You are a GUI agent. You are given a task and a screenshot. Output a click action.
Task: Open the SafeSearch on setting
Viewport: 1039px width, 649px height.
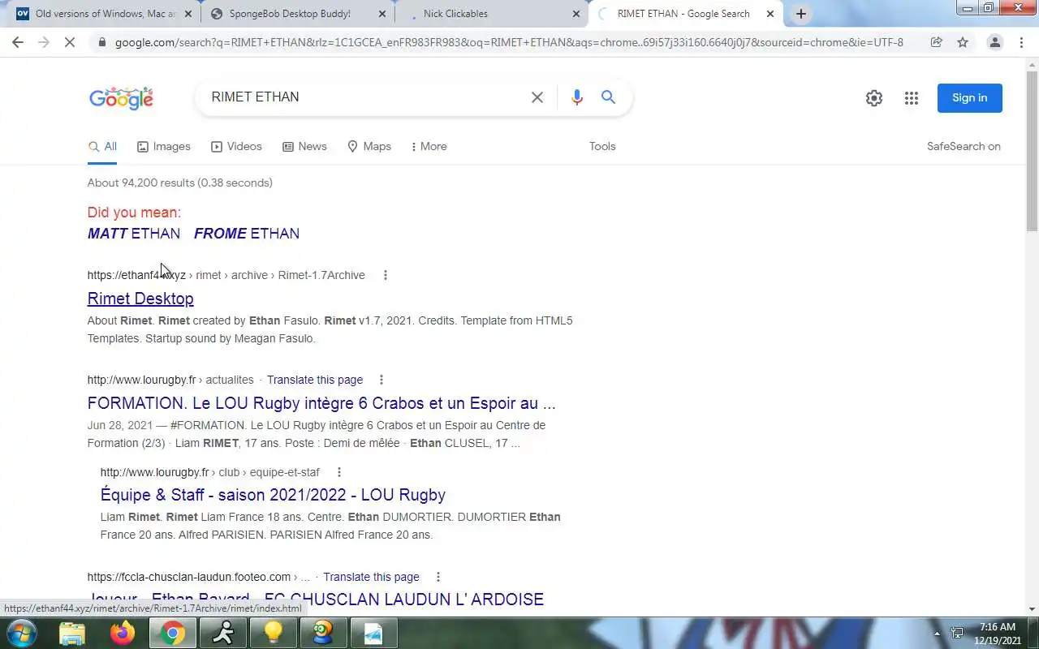tap(964, 147)
